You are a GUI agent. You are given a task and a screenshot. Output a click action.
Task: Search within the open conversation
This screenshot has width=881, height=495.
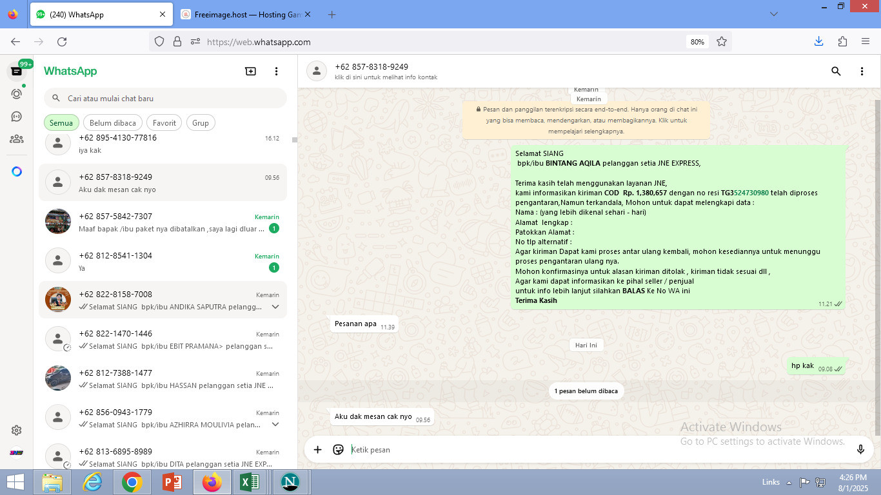point(836,72)
